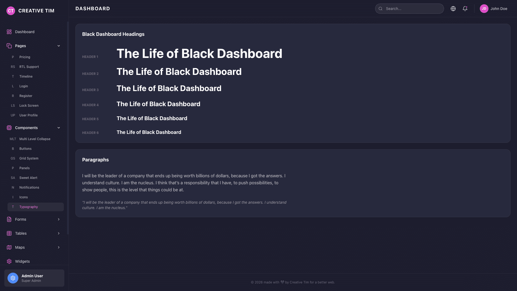Open the Widgets gear icon
The width and height of the screenshot is (517, 291).
(9, 261)
